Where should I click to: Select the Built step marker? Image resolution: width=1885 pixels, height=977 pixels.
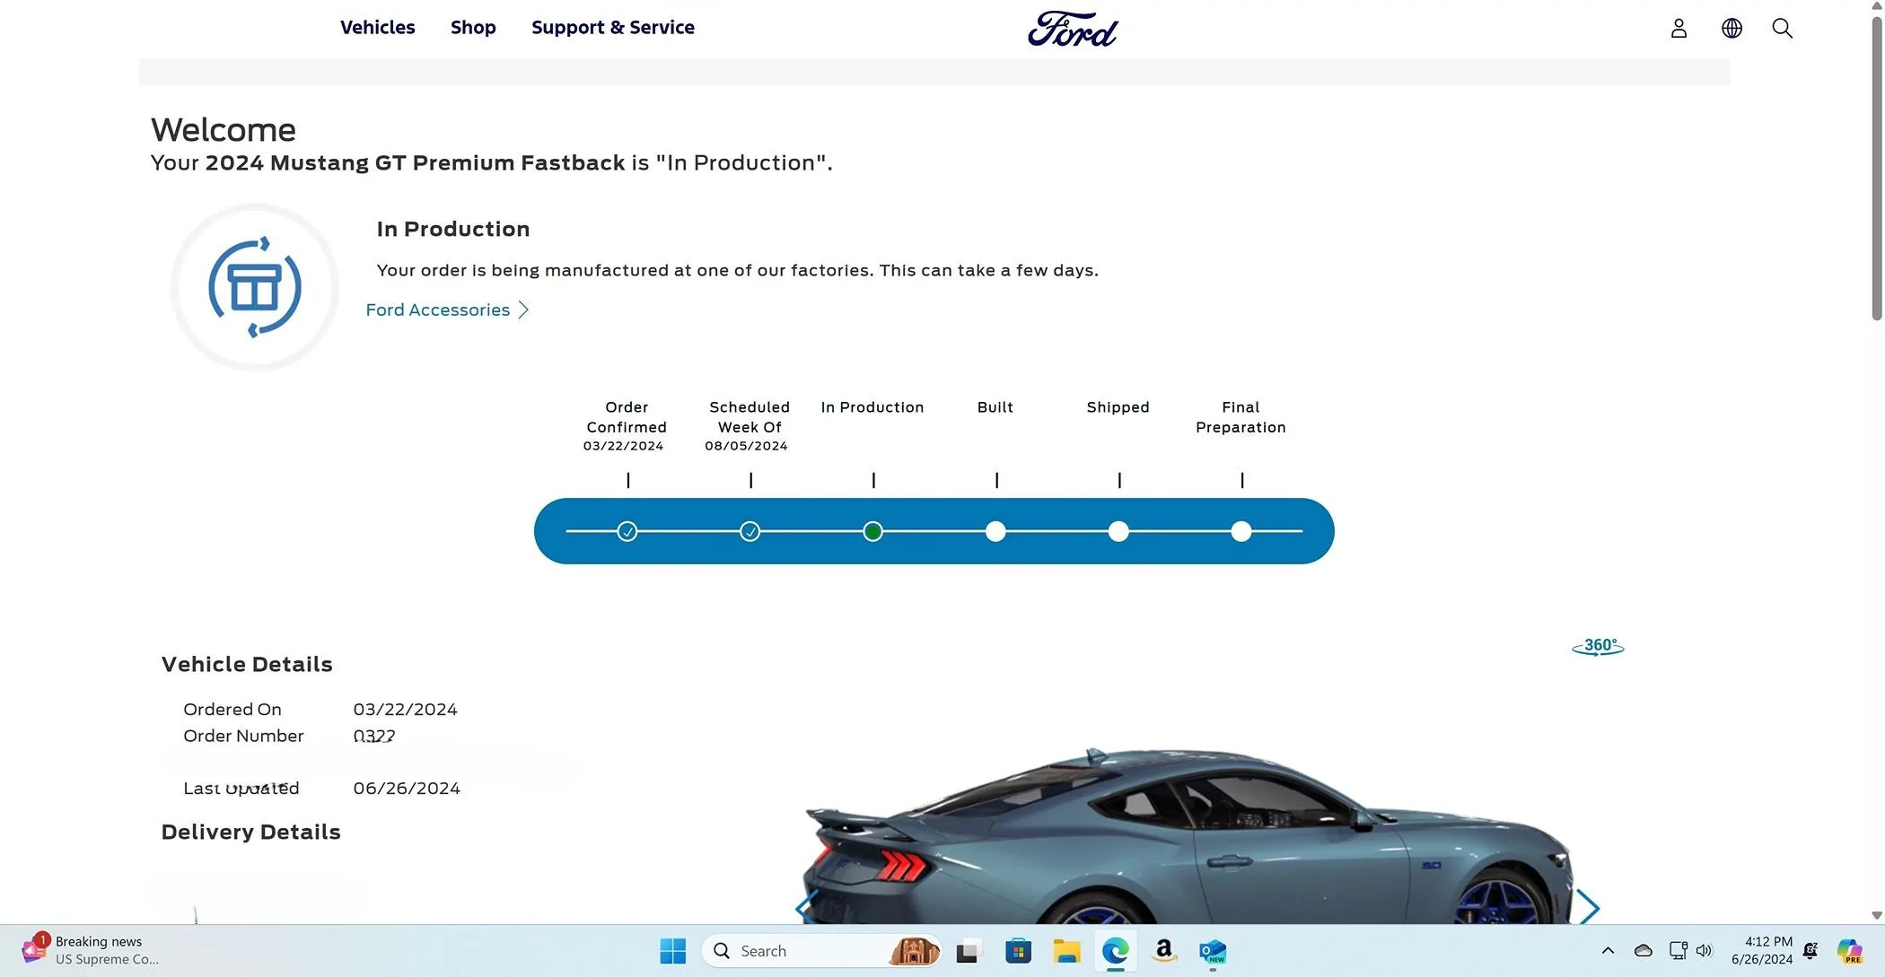(995, 532)
